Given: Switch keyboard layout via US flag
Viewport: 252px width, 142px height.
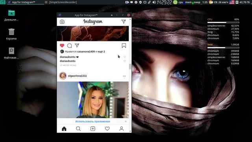Looking at the screenshot, I should pos(232,2).
